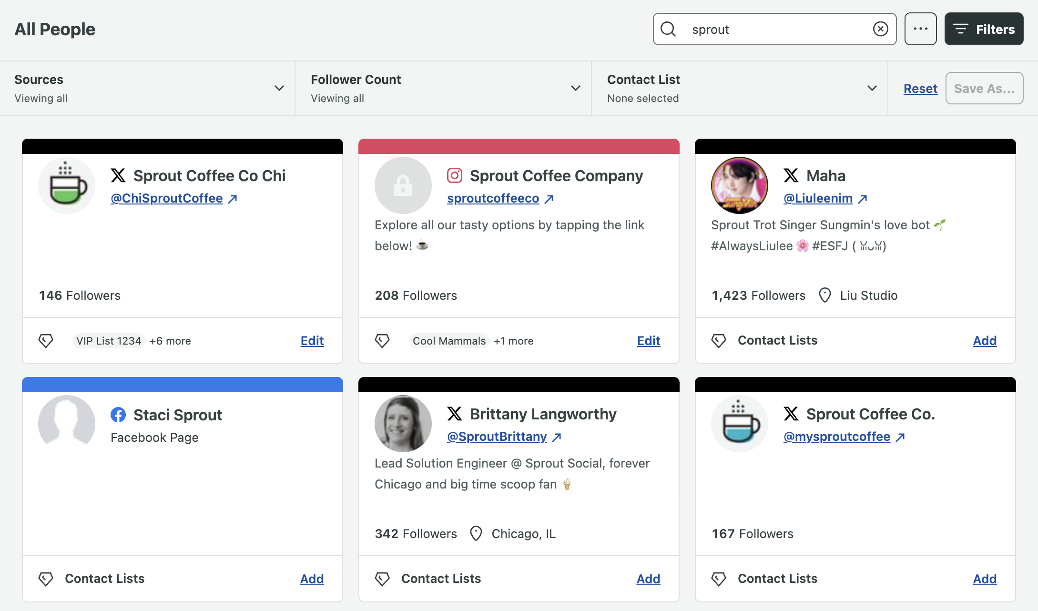Viewport: 1038px width, 611px height.
Task: Click the X icon beside Maha
Action: point(791,175)
